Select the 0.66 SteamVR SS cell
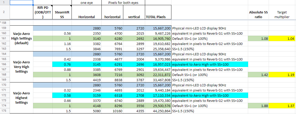 [x=62, y=101]
